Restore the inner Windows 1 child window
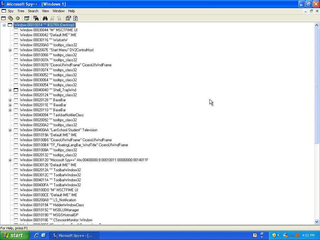This screenshot has width=320, height=240. tap(311, 11)
